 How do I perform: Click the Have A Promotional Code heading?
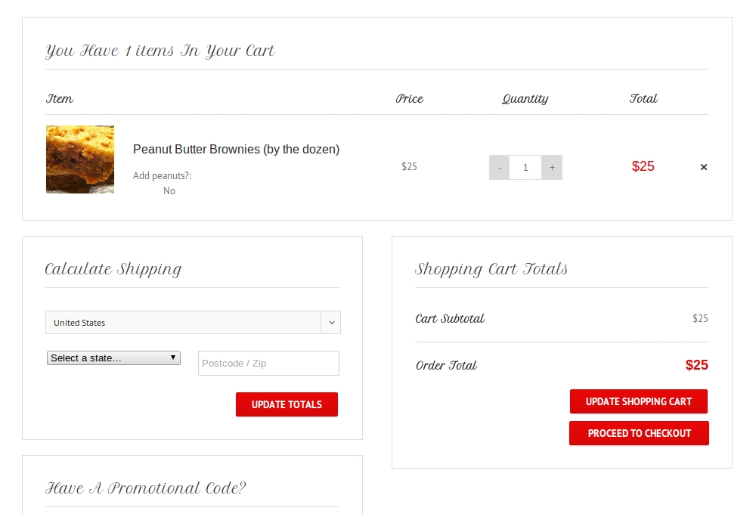145,488
